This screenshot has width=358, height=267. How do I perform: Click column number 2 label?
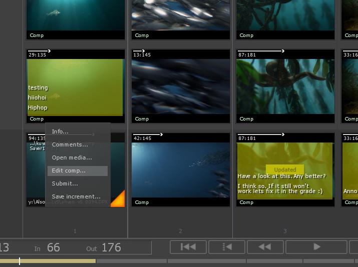click(x=180, y=231)
